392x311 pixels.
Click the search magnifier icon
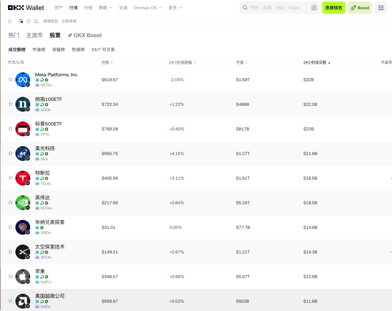[x=245, y=8]
